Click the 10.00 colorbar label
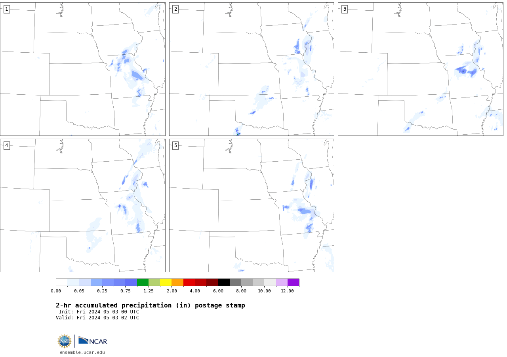The width and height of the screenshot is (507, 357). point(264,291)
